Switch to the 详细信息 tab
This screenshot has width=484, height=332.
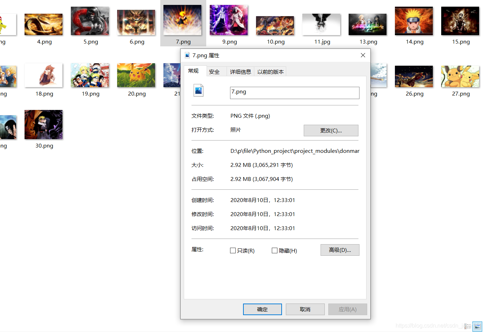tap(241, 72)
